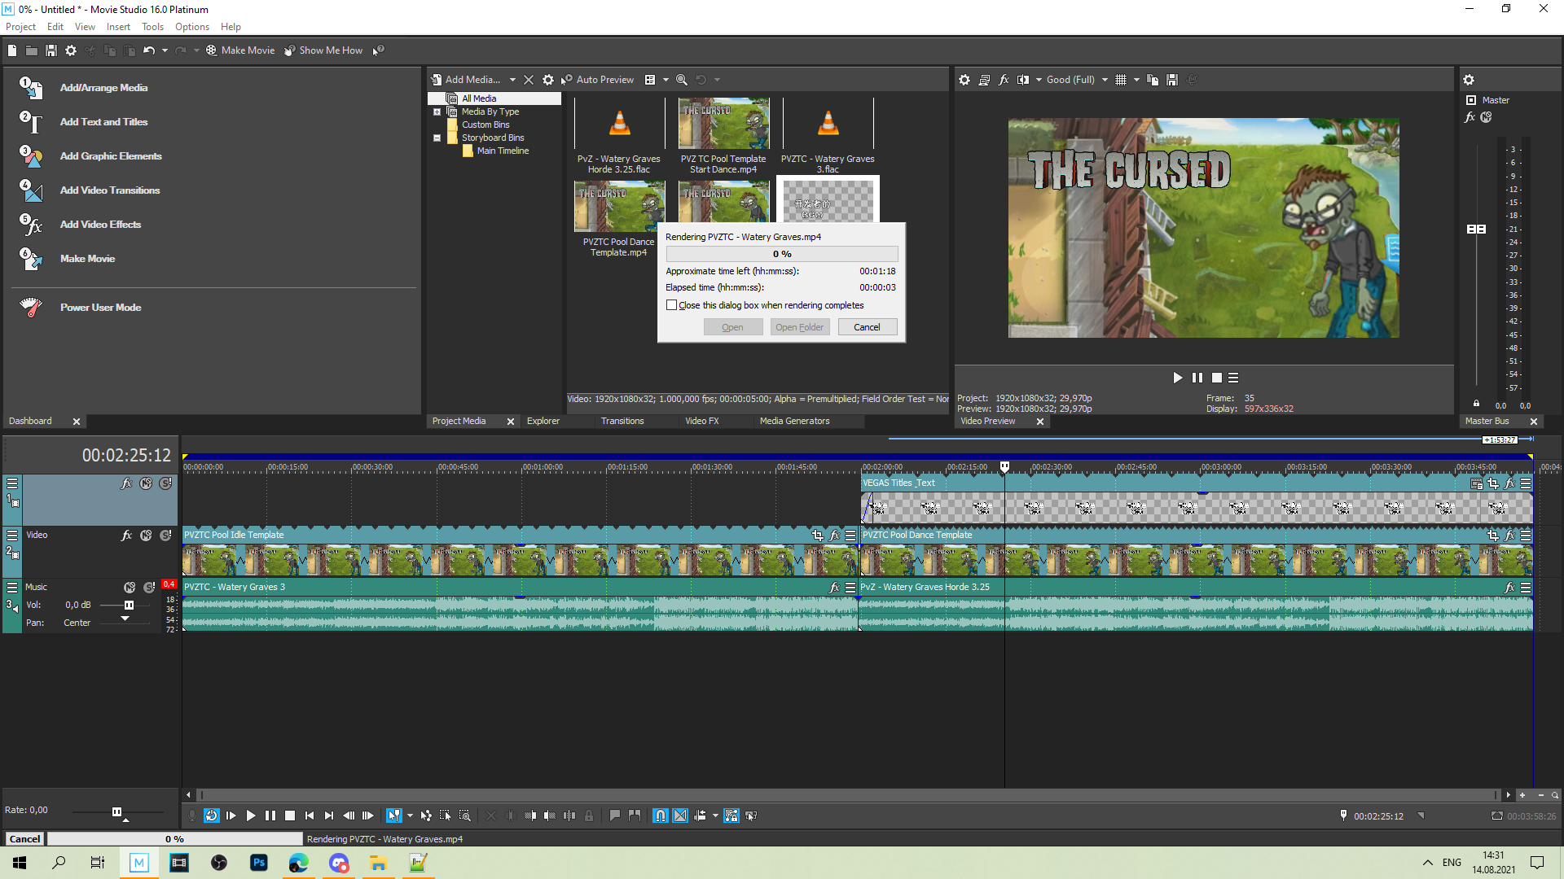1564x879 pixels.
Task: Switch to the Transitions tab
Action: [x=622, y=421]
